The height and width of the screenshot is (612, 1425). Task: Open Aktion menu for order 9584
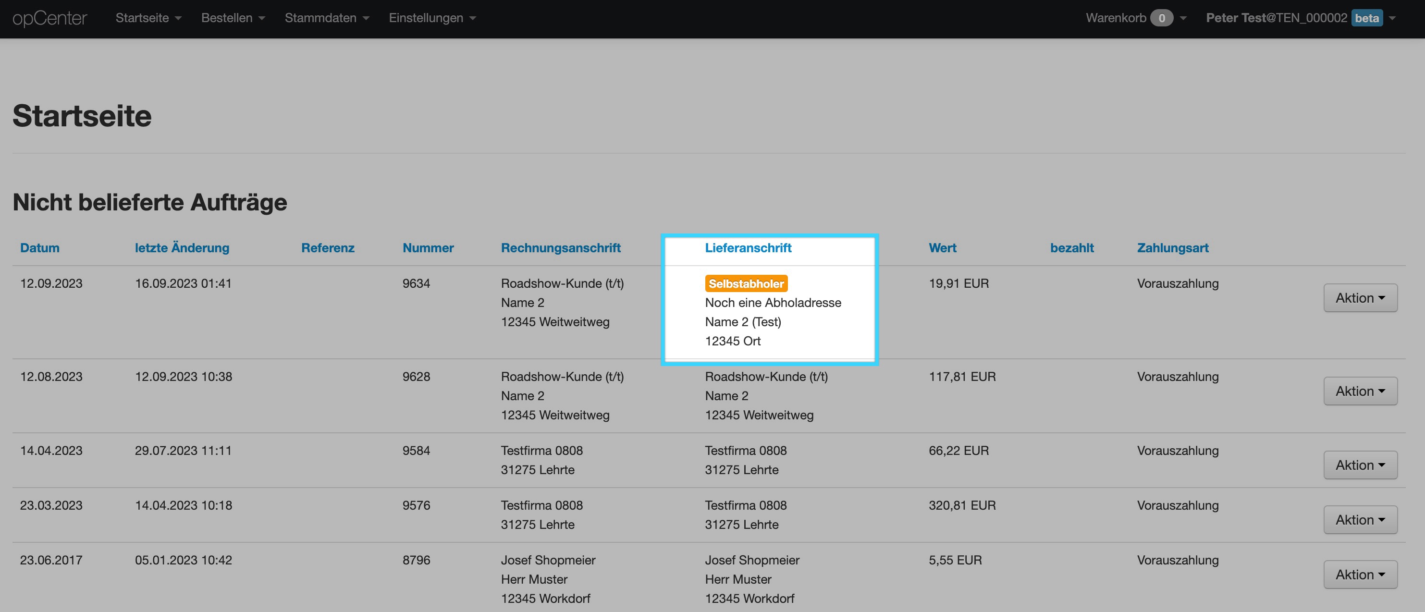click(1360, 465)
